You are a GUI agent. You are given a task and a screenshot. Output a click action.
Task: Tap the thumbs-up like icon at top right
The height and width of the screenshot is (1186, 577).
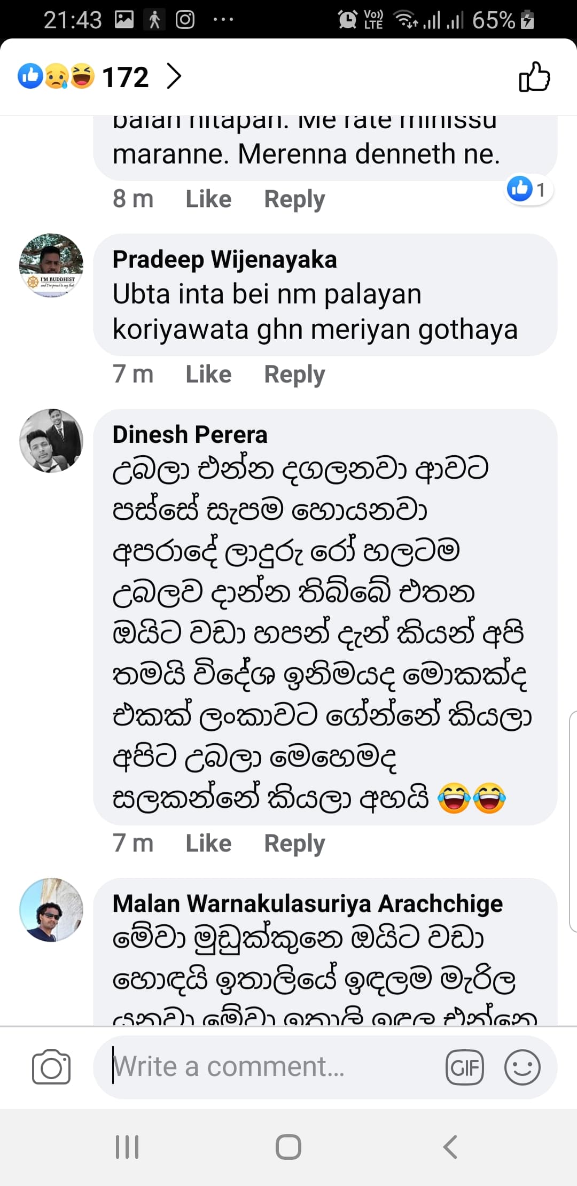pyautogui.click(x=534, y=77)
